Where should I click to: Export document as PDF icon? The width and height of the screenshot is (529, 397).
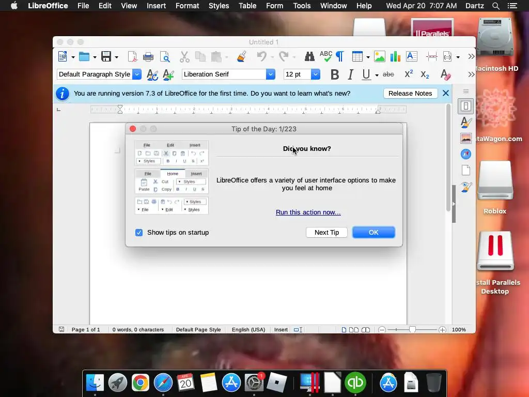132,56
